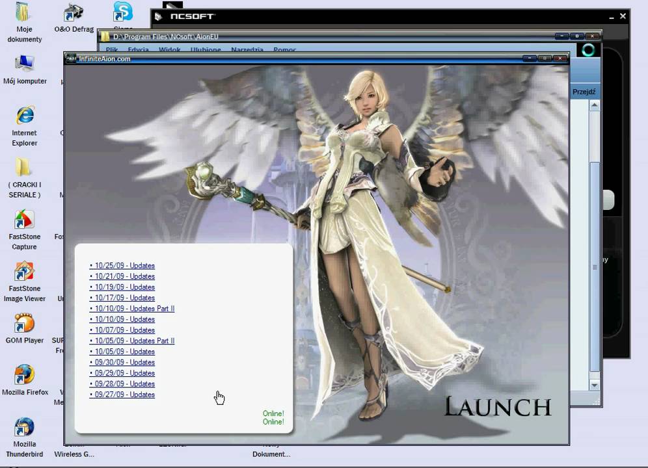Open the Edycja menu in Explorer window
This screenshot has width=648, height=468.
click(x=138, y=49)
